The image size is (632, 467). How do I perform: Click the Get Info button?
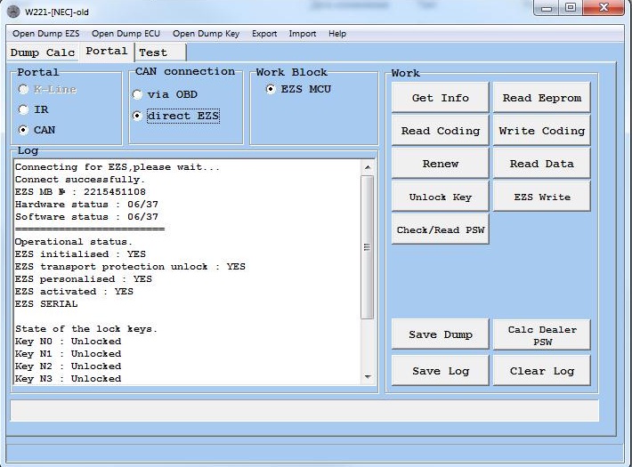click(440, 98)
